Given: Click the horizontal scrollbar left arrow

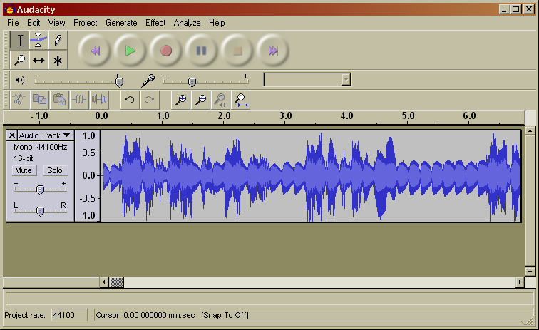Looking at the screenshot, I should pyautogui.click(x=104, y=282).
